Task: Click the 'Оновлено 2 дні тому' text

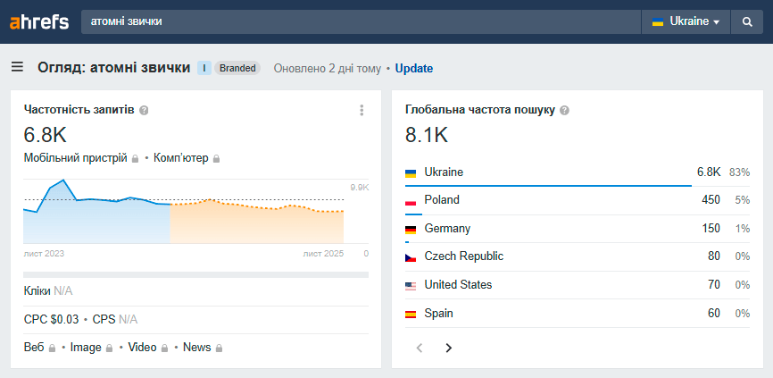Action: 328,69
